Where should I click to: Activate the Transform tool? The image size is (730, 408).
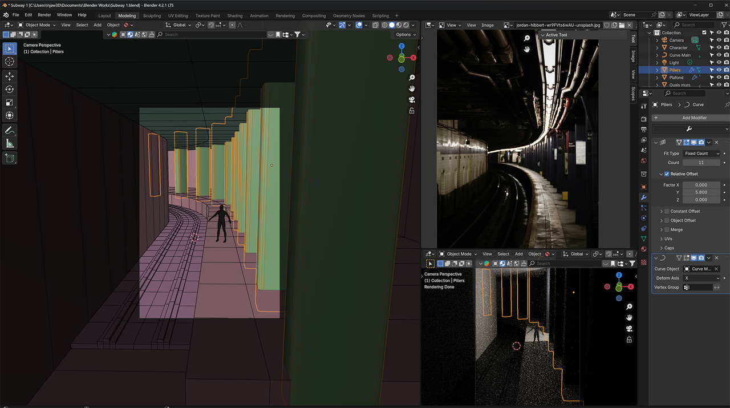[x=10, y=115]
